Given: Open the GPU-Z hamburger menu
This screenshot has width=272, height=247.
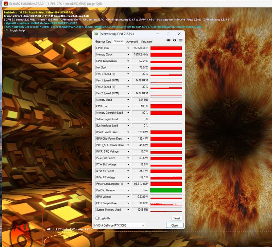Looking at the screenshot, I should coord(181,40).
